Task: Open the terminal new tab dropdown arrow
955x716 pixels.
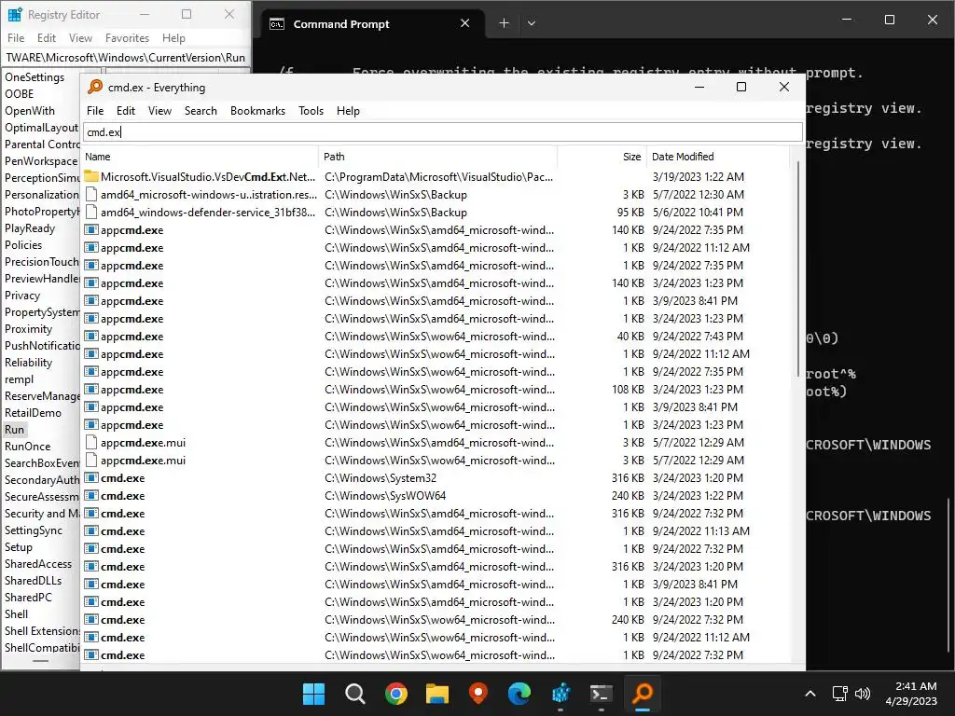Action: [x=531, y=23]
